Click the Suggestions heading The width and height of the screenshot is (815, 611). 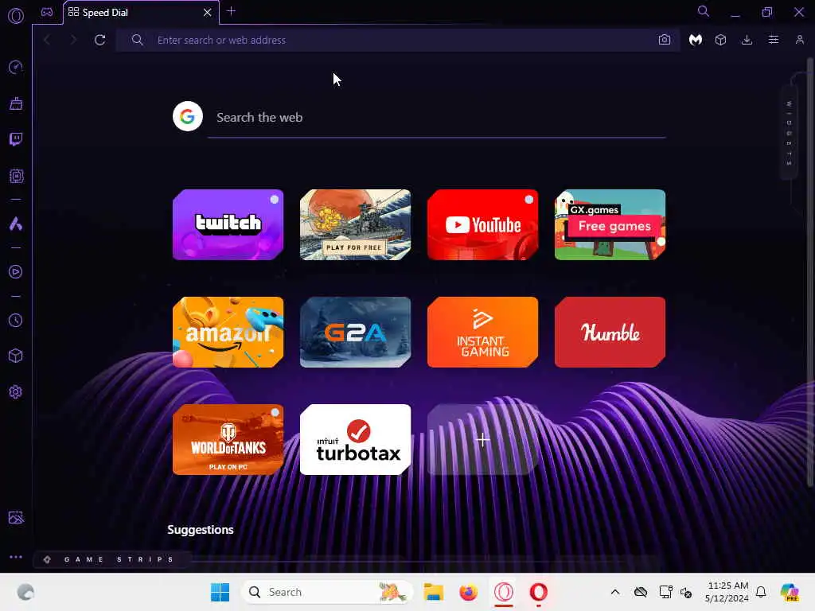[x=200, y=529]
